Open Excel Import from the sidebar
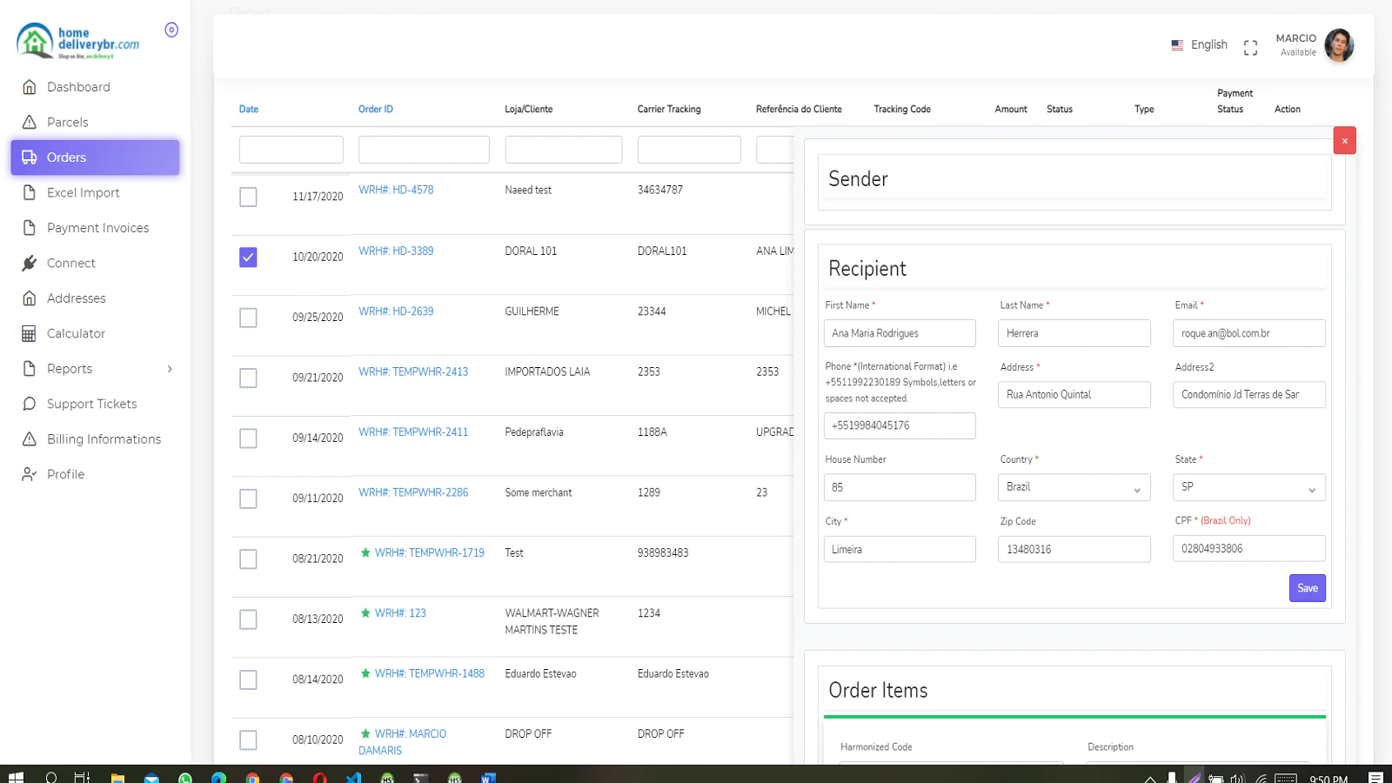Screen dimensions: 1392x783 coord(83,192)
